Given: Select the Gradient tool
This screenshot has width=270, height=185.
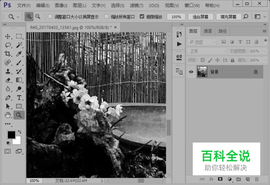Looking at the screenshot, I should 19,80.
